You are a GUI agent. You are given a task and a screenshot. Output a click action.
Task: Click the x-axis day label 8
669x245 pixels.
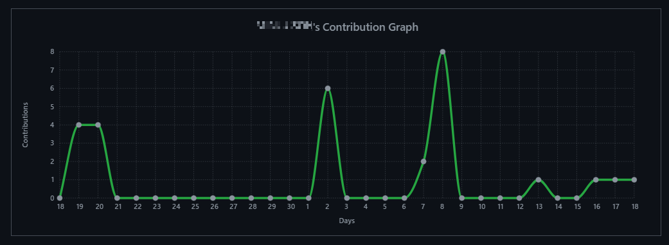(442, 206)
